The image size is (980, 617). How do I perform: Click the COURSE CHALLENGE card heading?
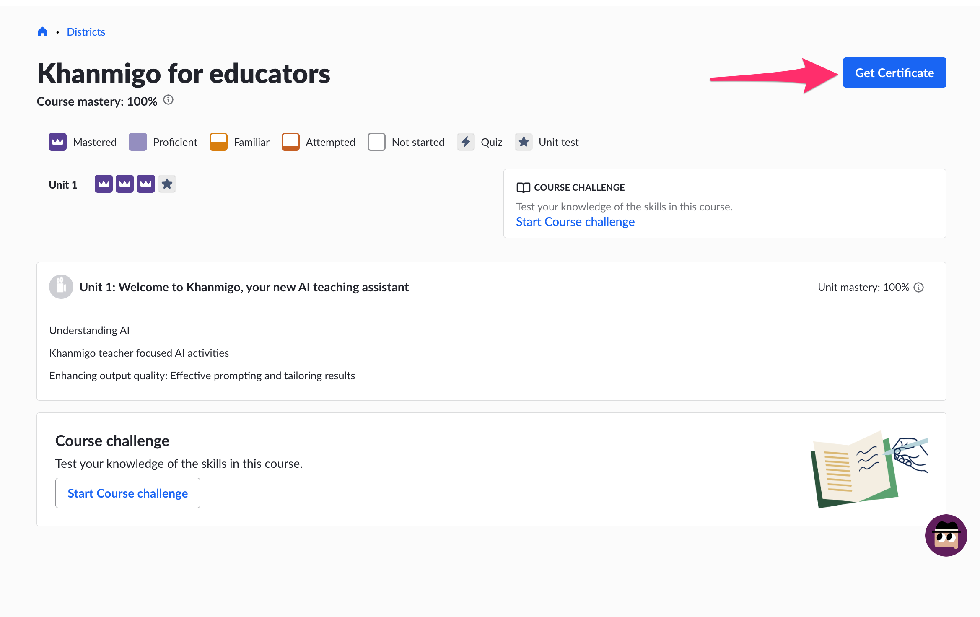coord(579,187)
